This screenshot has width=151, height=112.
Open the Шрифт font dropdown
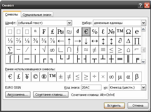click(x=69, y=23)
